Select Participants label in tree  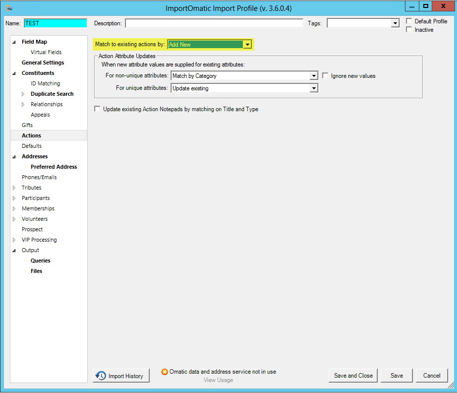click(36, 198)
